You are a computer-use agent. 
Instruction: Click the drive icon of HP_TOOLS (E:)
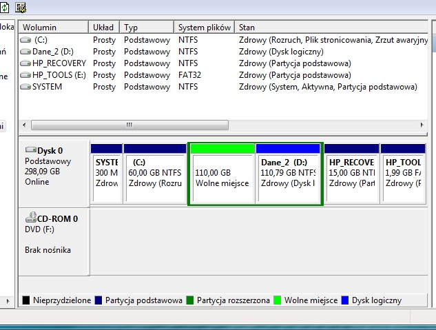point(25,75)
